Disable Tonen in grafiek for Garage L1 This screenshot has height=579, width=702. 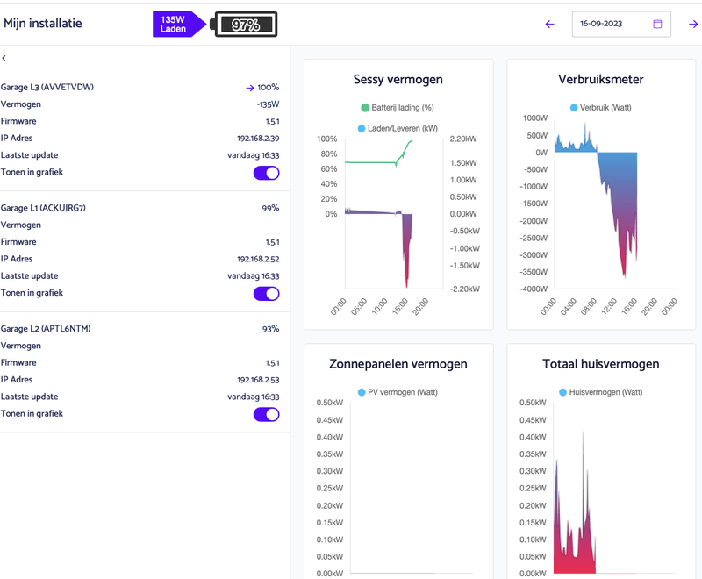tap(266, 294)
